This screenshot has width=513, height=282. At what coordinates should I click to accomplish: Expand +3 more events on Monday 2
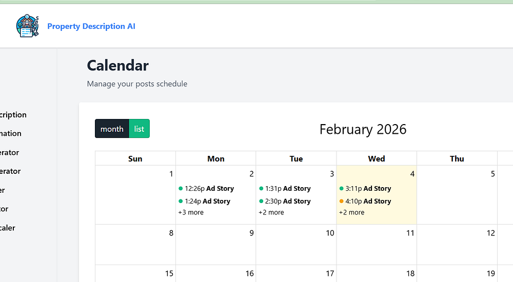point(191,212)
